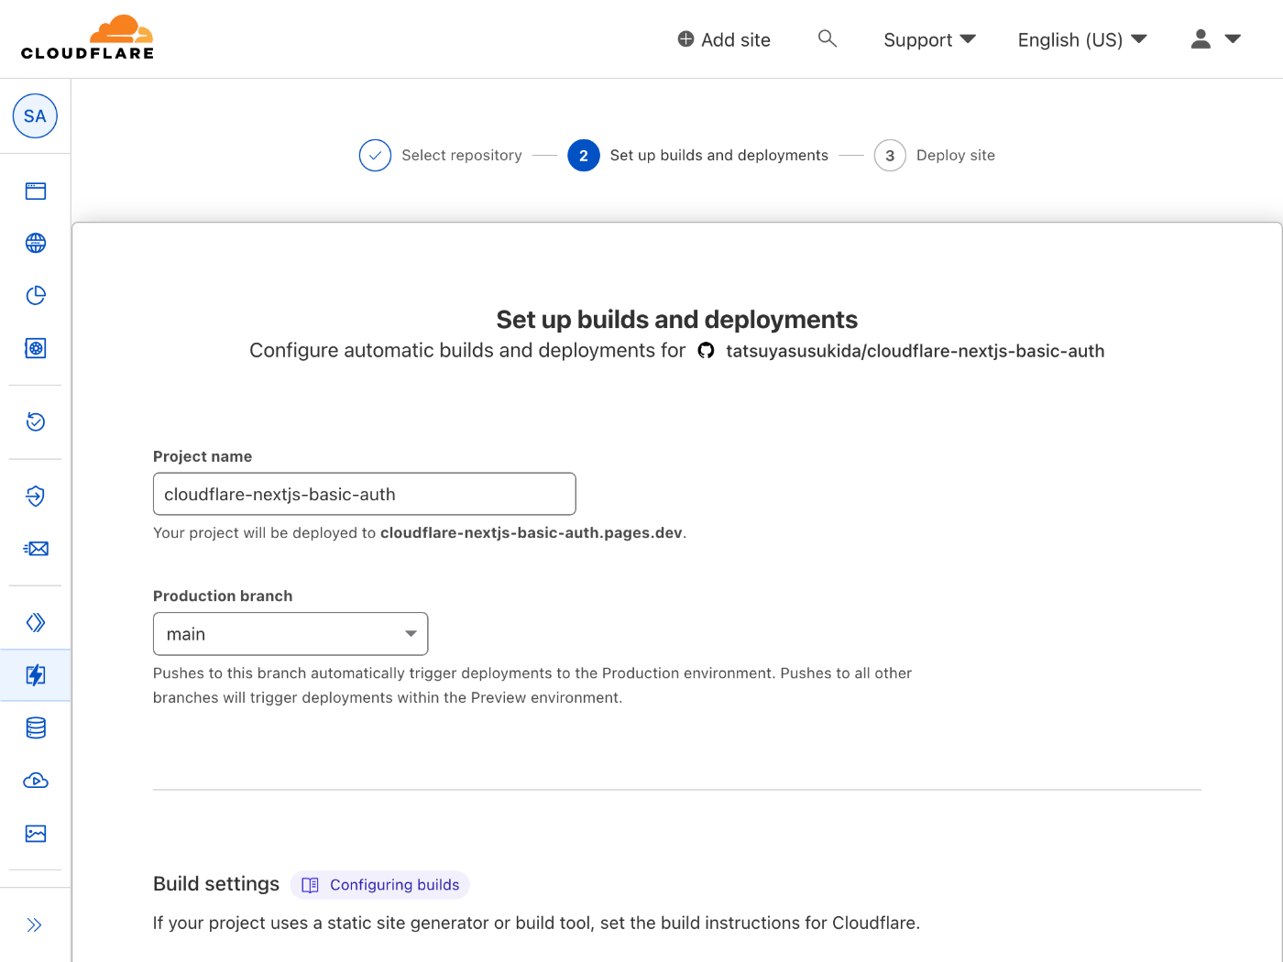Open the Images picture sidebar icon
Image resolution: width=1283 pixels, height=962 pixels.
[36, 834]
